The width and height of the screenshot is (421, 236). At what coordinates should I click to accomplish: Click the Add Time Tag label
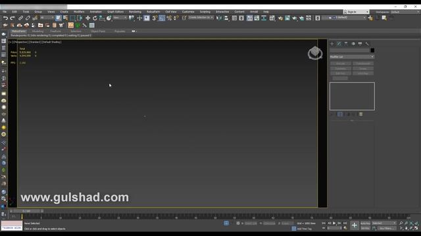coord(304,229)
